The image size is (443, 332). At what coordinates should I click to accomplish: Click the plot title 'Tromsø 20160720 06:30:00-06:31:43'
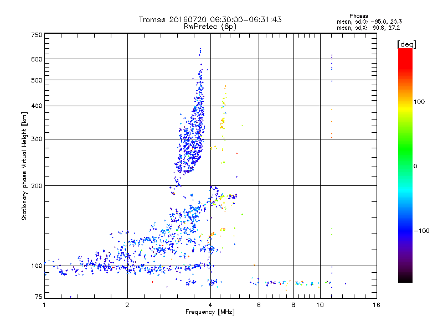coord(210,19)
